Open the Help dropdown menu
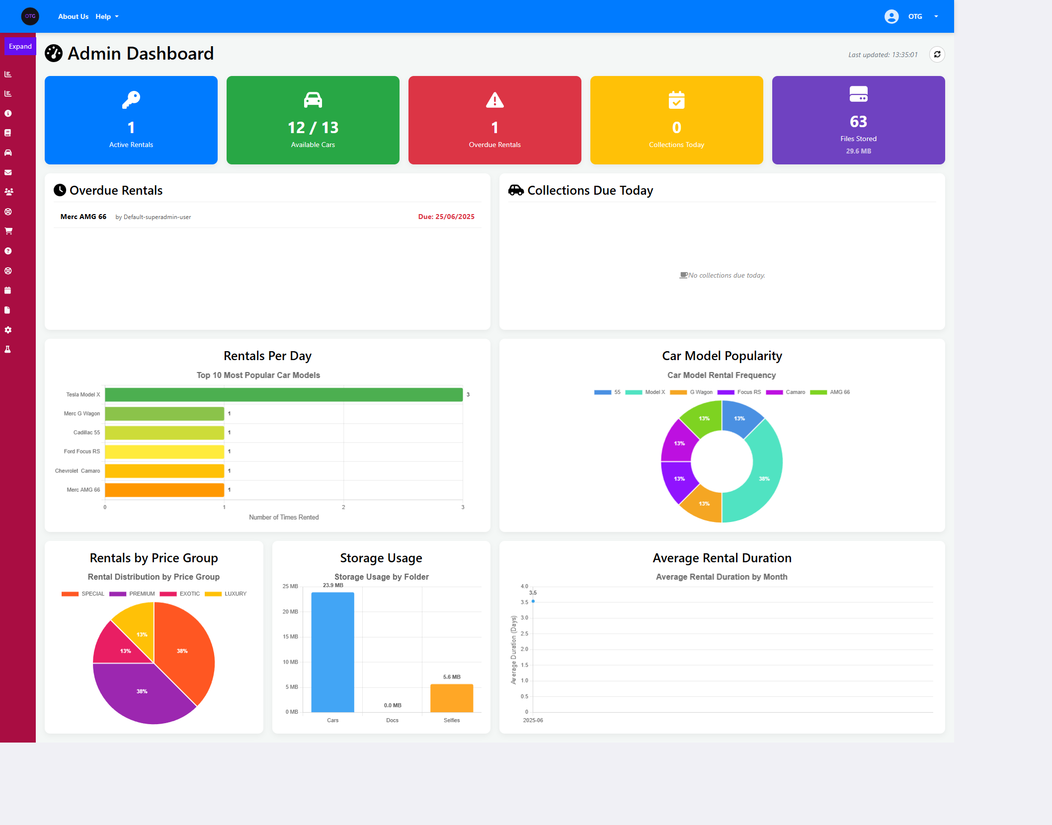1052x825 pixels. (107, 16)
